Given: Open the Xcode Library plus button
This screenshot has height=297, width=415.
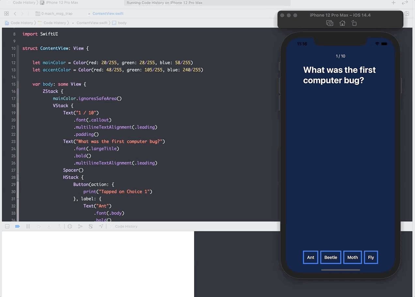Looking at the screenshot, I should point(393,3).
